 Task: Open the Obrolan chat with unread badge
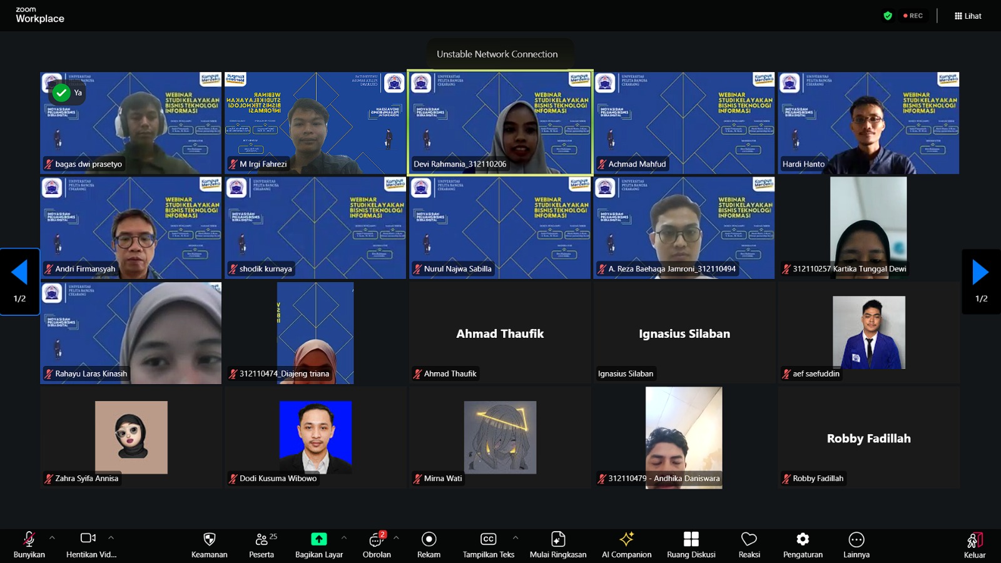376,539
